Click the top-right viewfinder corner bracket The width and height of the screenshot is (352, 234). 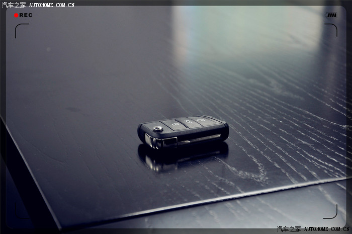pos(331,29)
